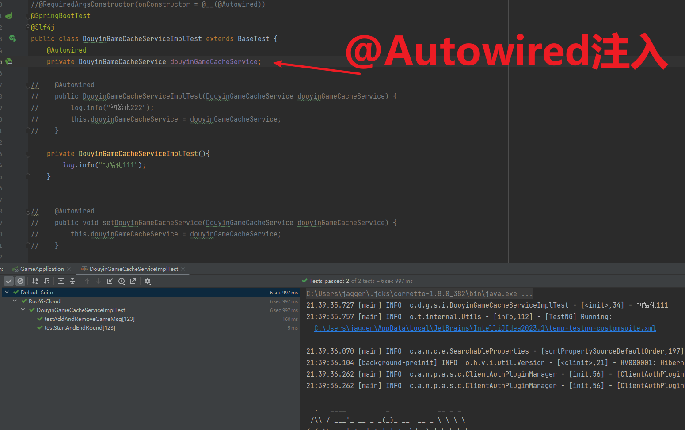The image size is (685, 430).
Task: Fold the private DouyinGameCacheServiceImplTest() constructor
Action: pos(28,154)
